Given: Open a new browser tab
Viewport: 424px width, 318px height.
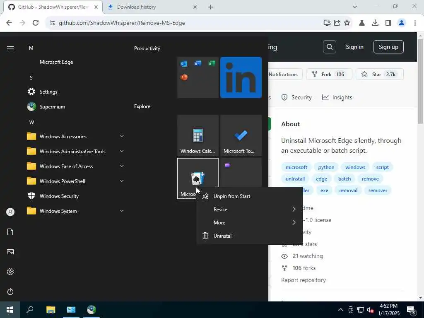Looking at the screenshot, I should pyautogui.click(x=211, y=7).
